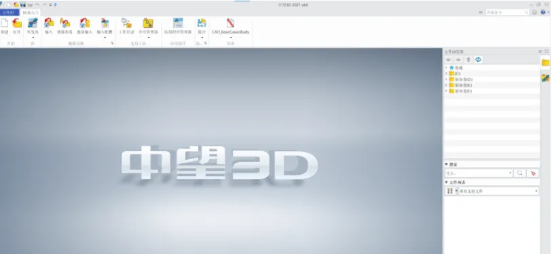The width and height of the screenshot is (552, 254).
Task: Collapse the 搜索 search section
Action: (x=447, y=165)
